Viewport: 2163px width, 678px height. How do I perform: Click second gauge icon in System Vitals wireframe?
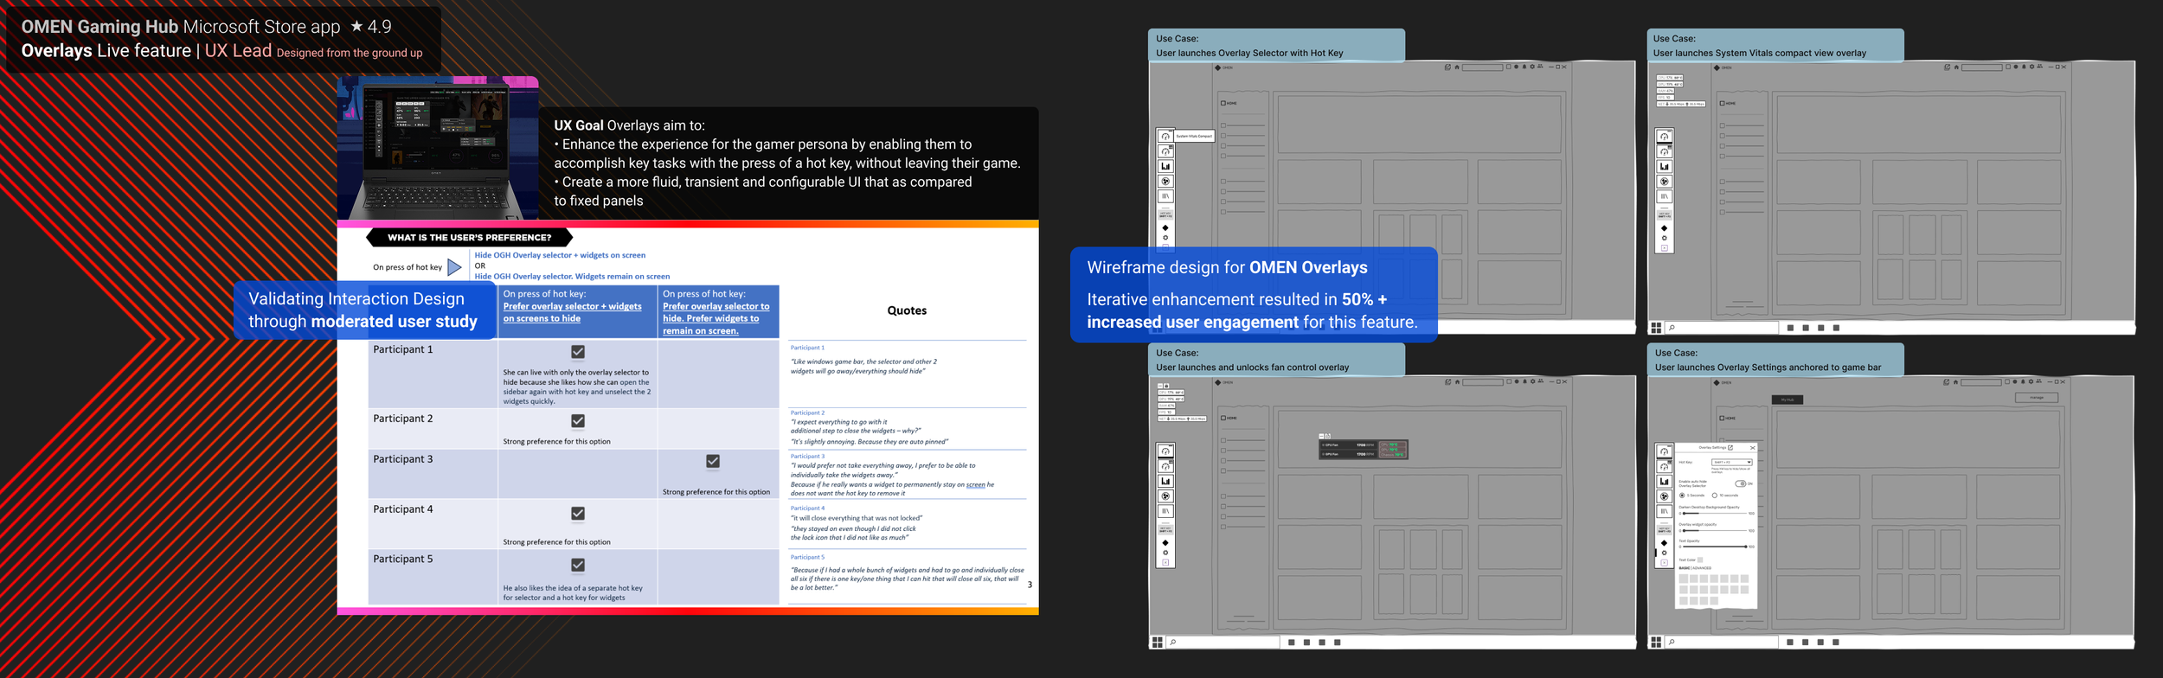pos(1664,151)
